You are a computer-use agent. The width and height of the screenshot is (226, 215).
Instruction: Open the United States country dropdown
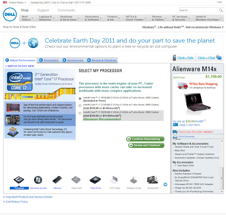coord(17,2)
